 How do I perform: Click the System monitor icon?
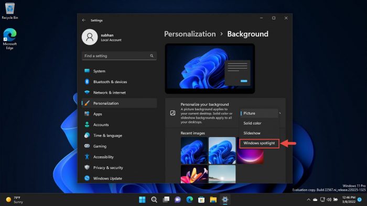pos(87,71)
